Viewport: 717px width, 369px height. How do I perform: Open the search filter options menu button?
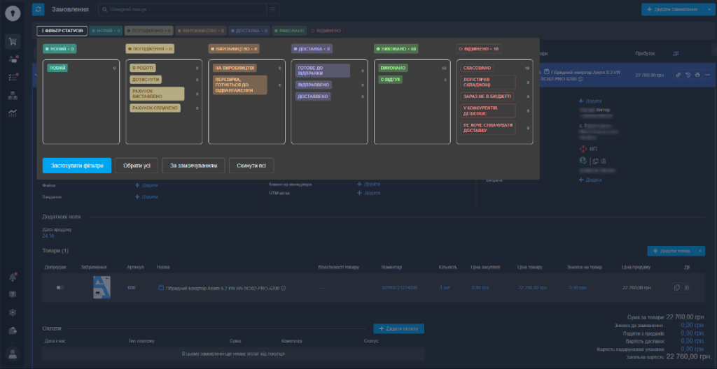click(x=272, y=9)
